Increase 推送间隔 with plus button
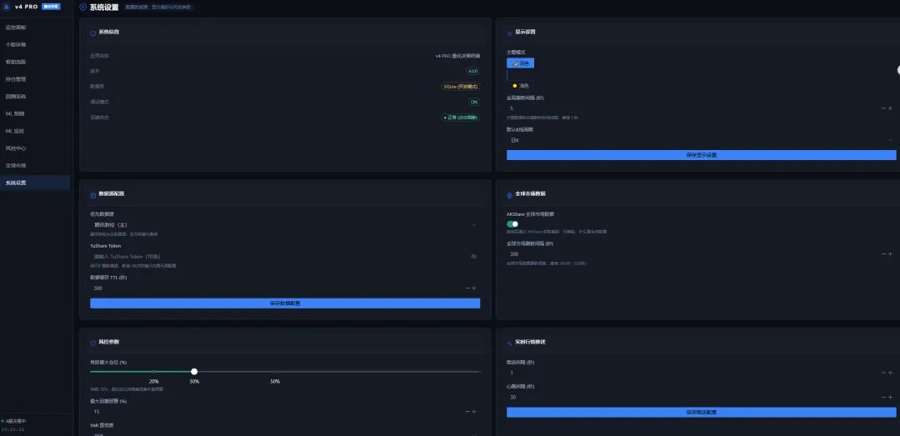This screenshot has width=900, height=436. [x=890, y=373]
